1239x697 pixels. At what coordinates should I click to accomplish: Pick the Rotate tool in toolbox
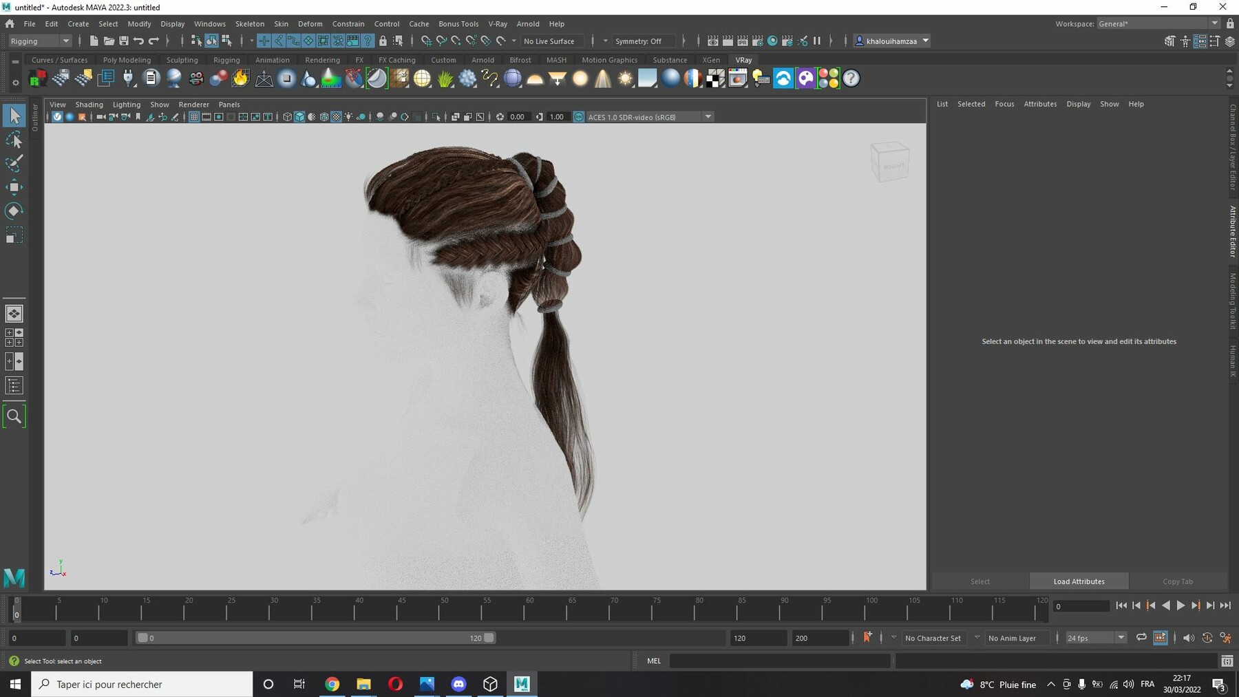coord(14,211)
